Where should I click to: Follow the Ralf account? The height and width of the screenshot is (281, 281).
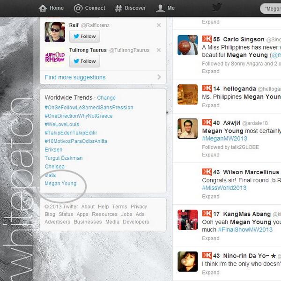click(85, 37)
